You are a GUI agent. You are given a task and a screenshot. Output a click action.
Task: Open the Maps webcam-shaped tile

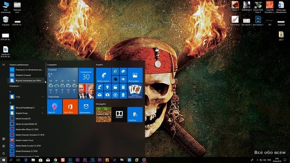pos(123,95)
